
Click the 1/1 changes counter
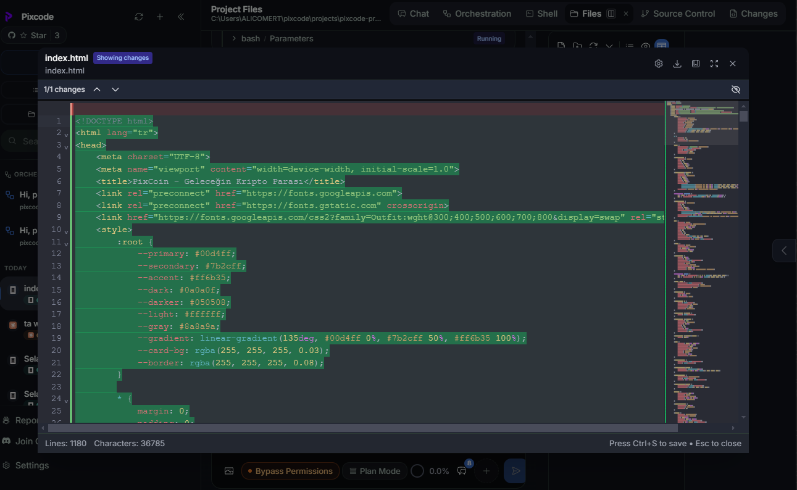point(64,89)
